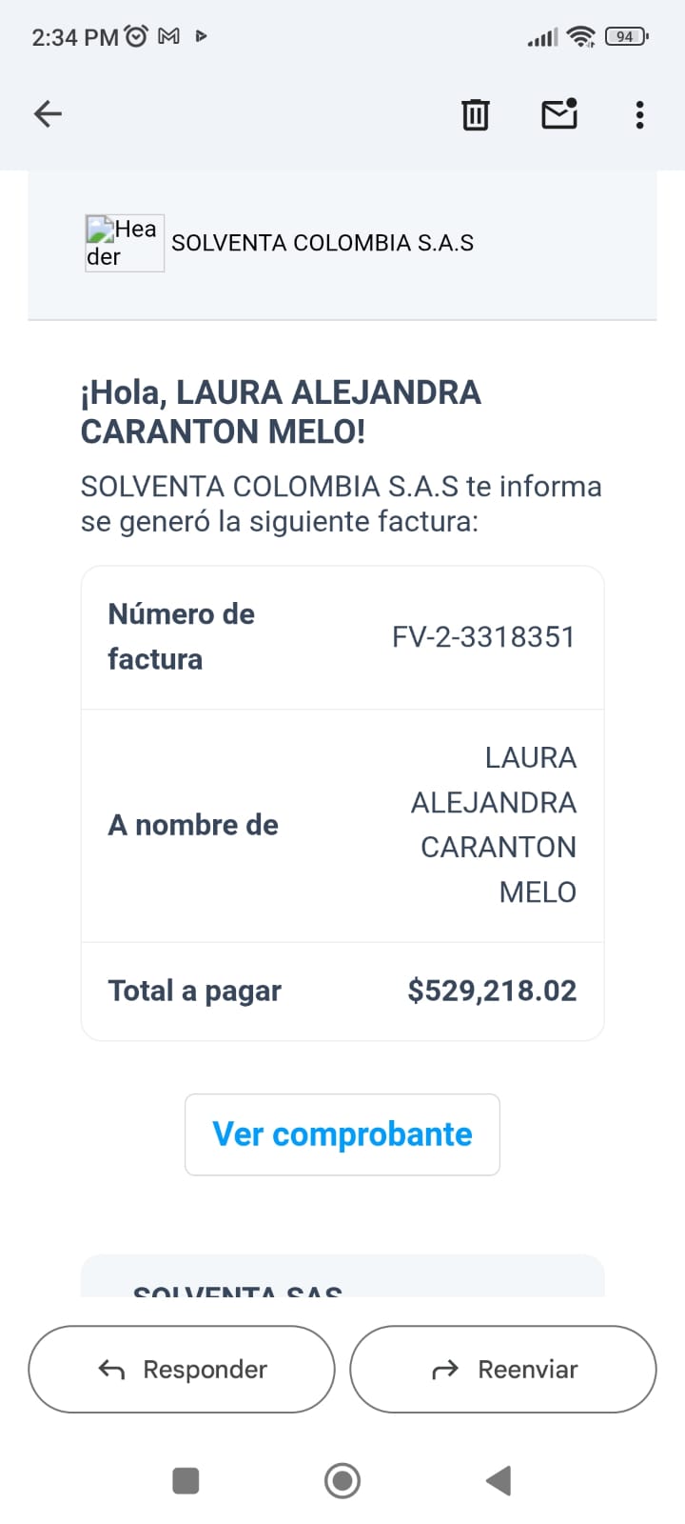Tap the back arrow to leave email
The width and height of the screenshot is (685, 1524).
click(48, 114)
